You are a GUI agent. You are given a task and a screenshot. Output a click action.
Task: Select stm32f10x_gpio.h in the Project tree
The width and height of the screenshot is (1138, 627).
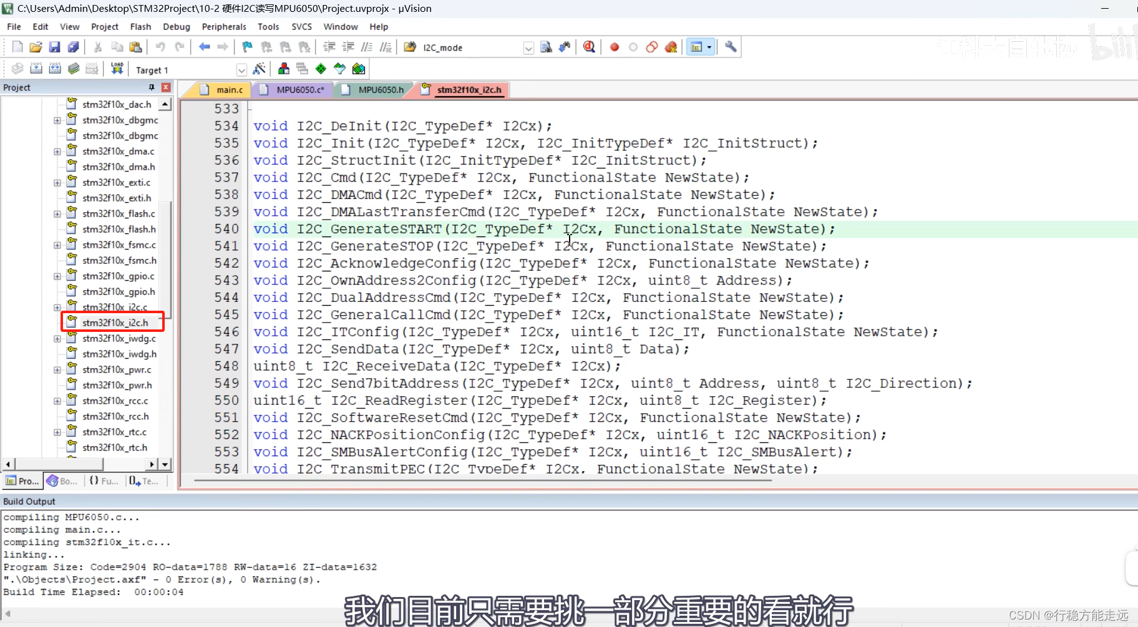pos(119,291)
